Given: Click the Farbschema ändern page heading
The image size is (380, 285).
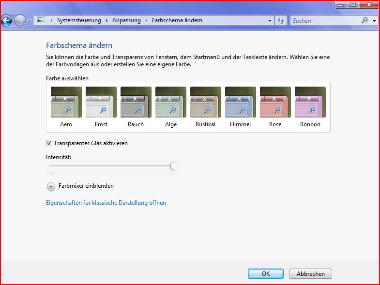Looking at the screenshot, I should click(79, 45).
